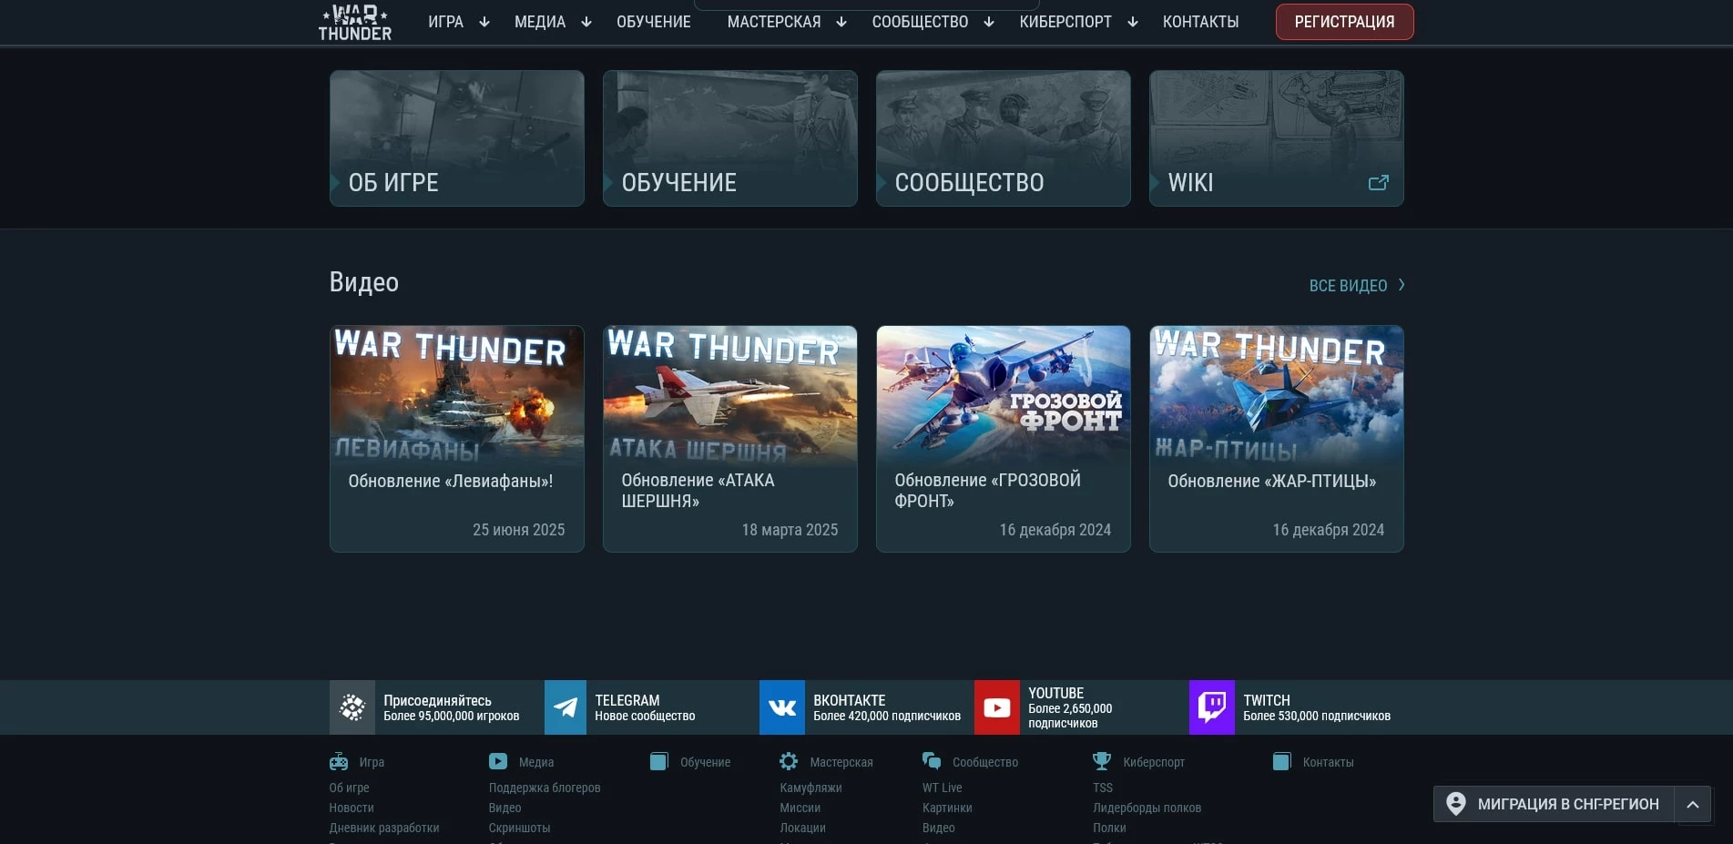The image size is (1733, 844).
Task: Click the speech-bubble icon by Сообщество
Action: point(932,761)
